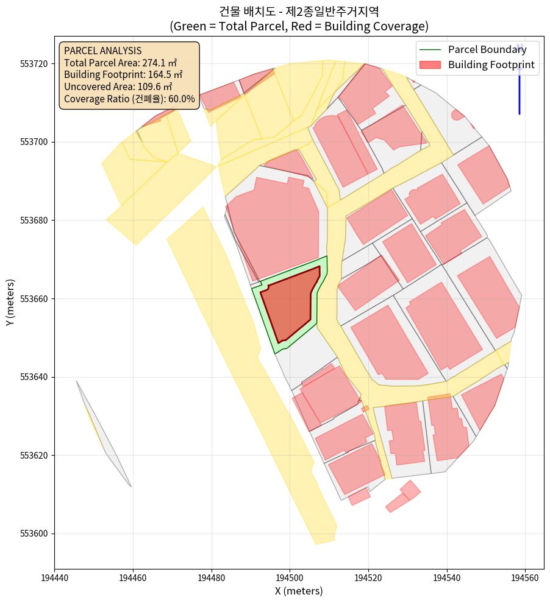Click the 'Building Footprint' legend label text

491,65
